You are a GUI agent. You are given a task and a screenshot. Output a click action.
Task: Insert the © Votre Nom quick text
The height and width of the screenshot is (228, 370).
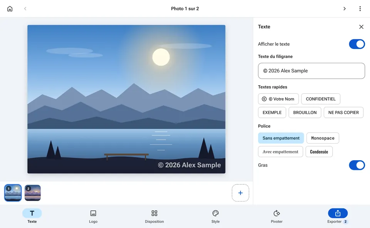coord(278,99)
